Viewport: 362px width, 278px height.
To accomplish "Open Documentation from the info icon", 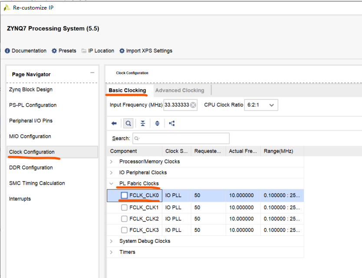I will 7,51.
